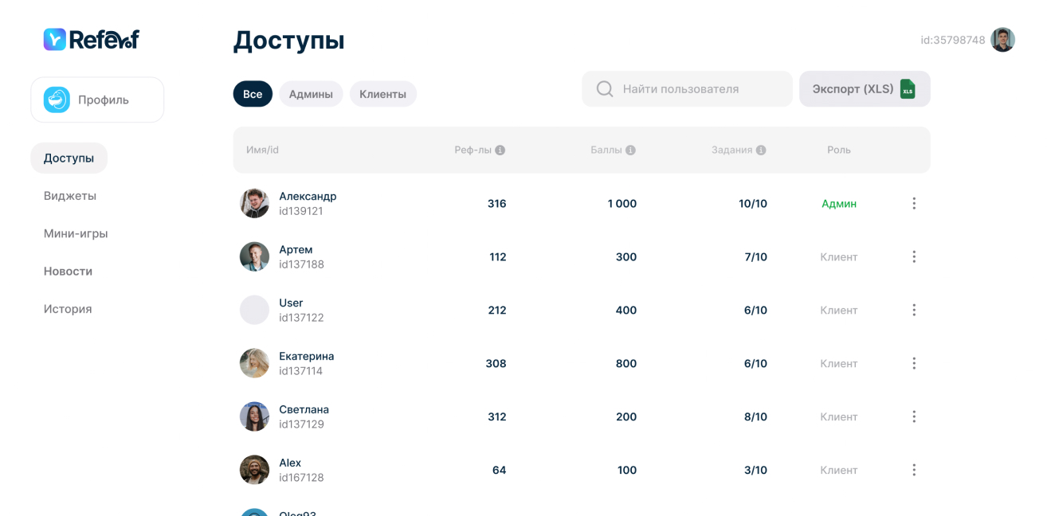Image resolution: width=1047 pixels, height=516 pixels.
Task: Open the Новости section
Action: [x=68, y=271]
